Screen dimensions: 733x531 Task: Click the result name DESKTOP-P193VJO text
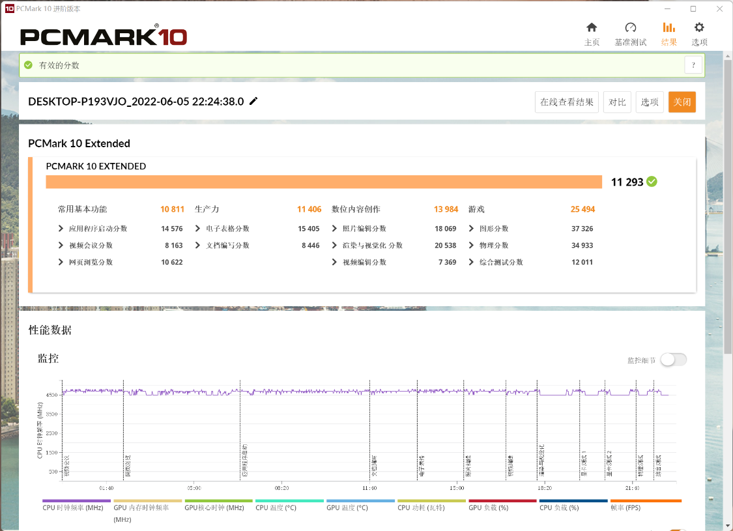tap(136, 102)
